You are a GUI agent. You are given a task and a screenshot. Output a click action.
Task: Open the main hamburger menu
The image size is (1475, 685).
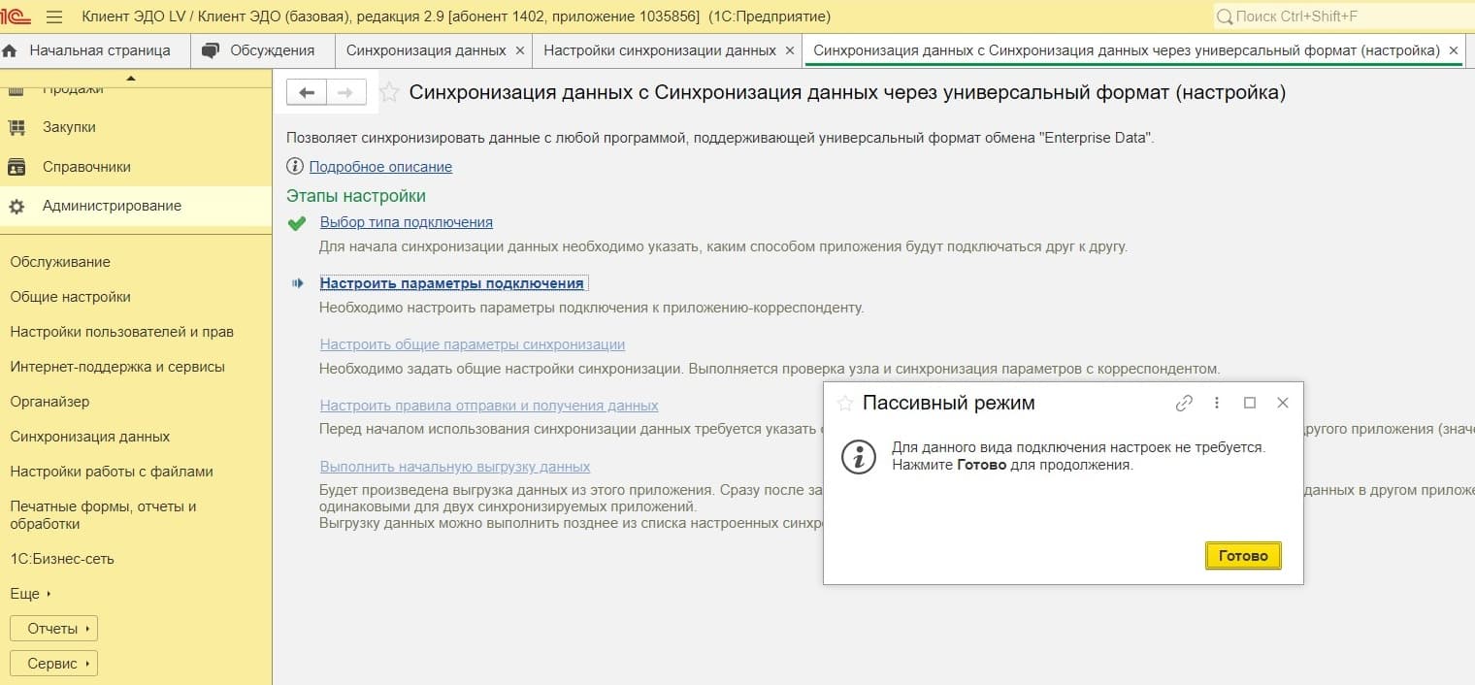[54, 16]
